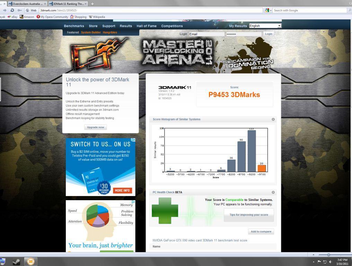Viewport: 352px width, 266px height.
Task: Switch to the Overclockers Australia tab
Action: (27, 4)
